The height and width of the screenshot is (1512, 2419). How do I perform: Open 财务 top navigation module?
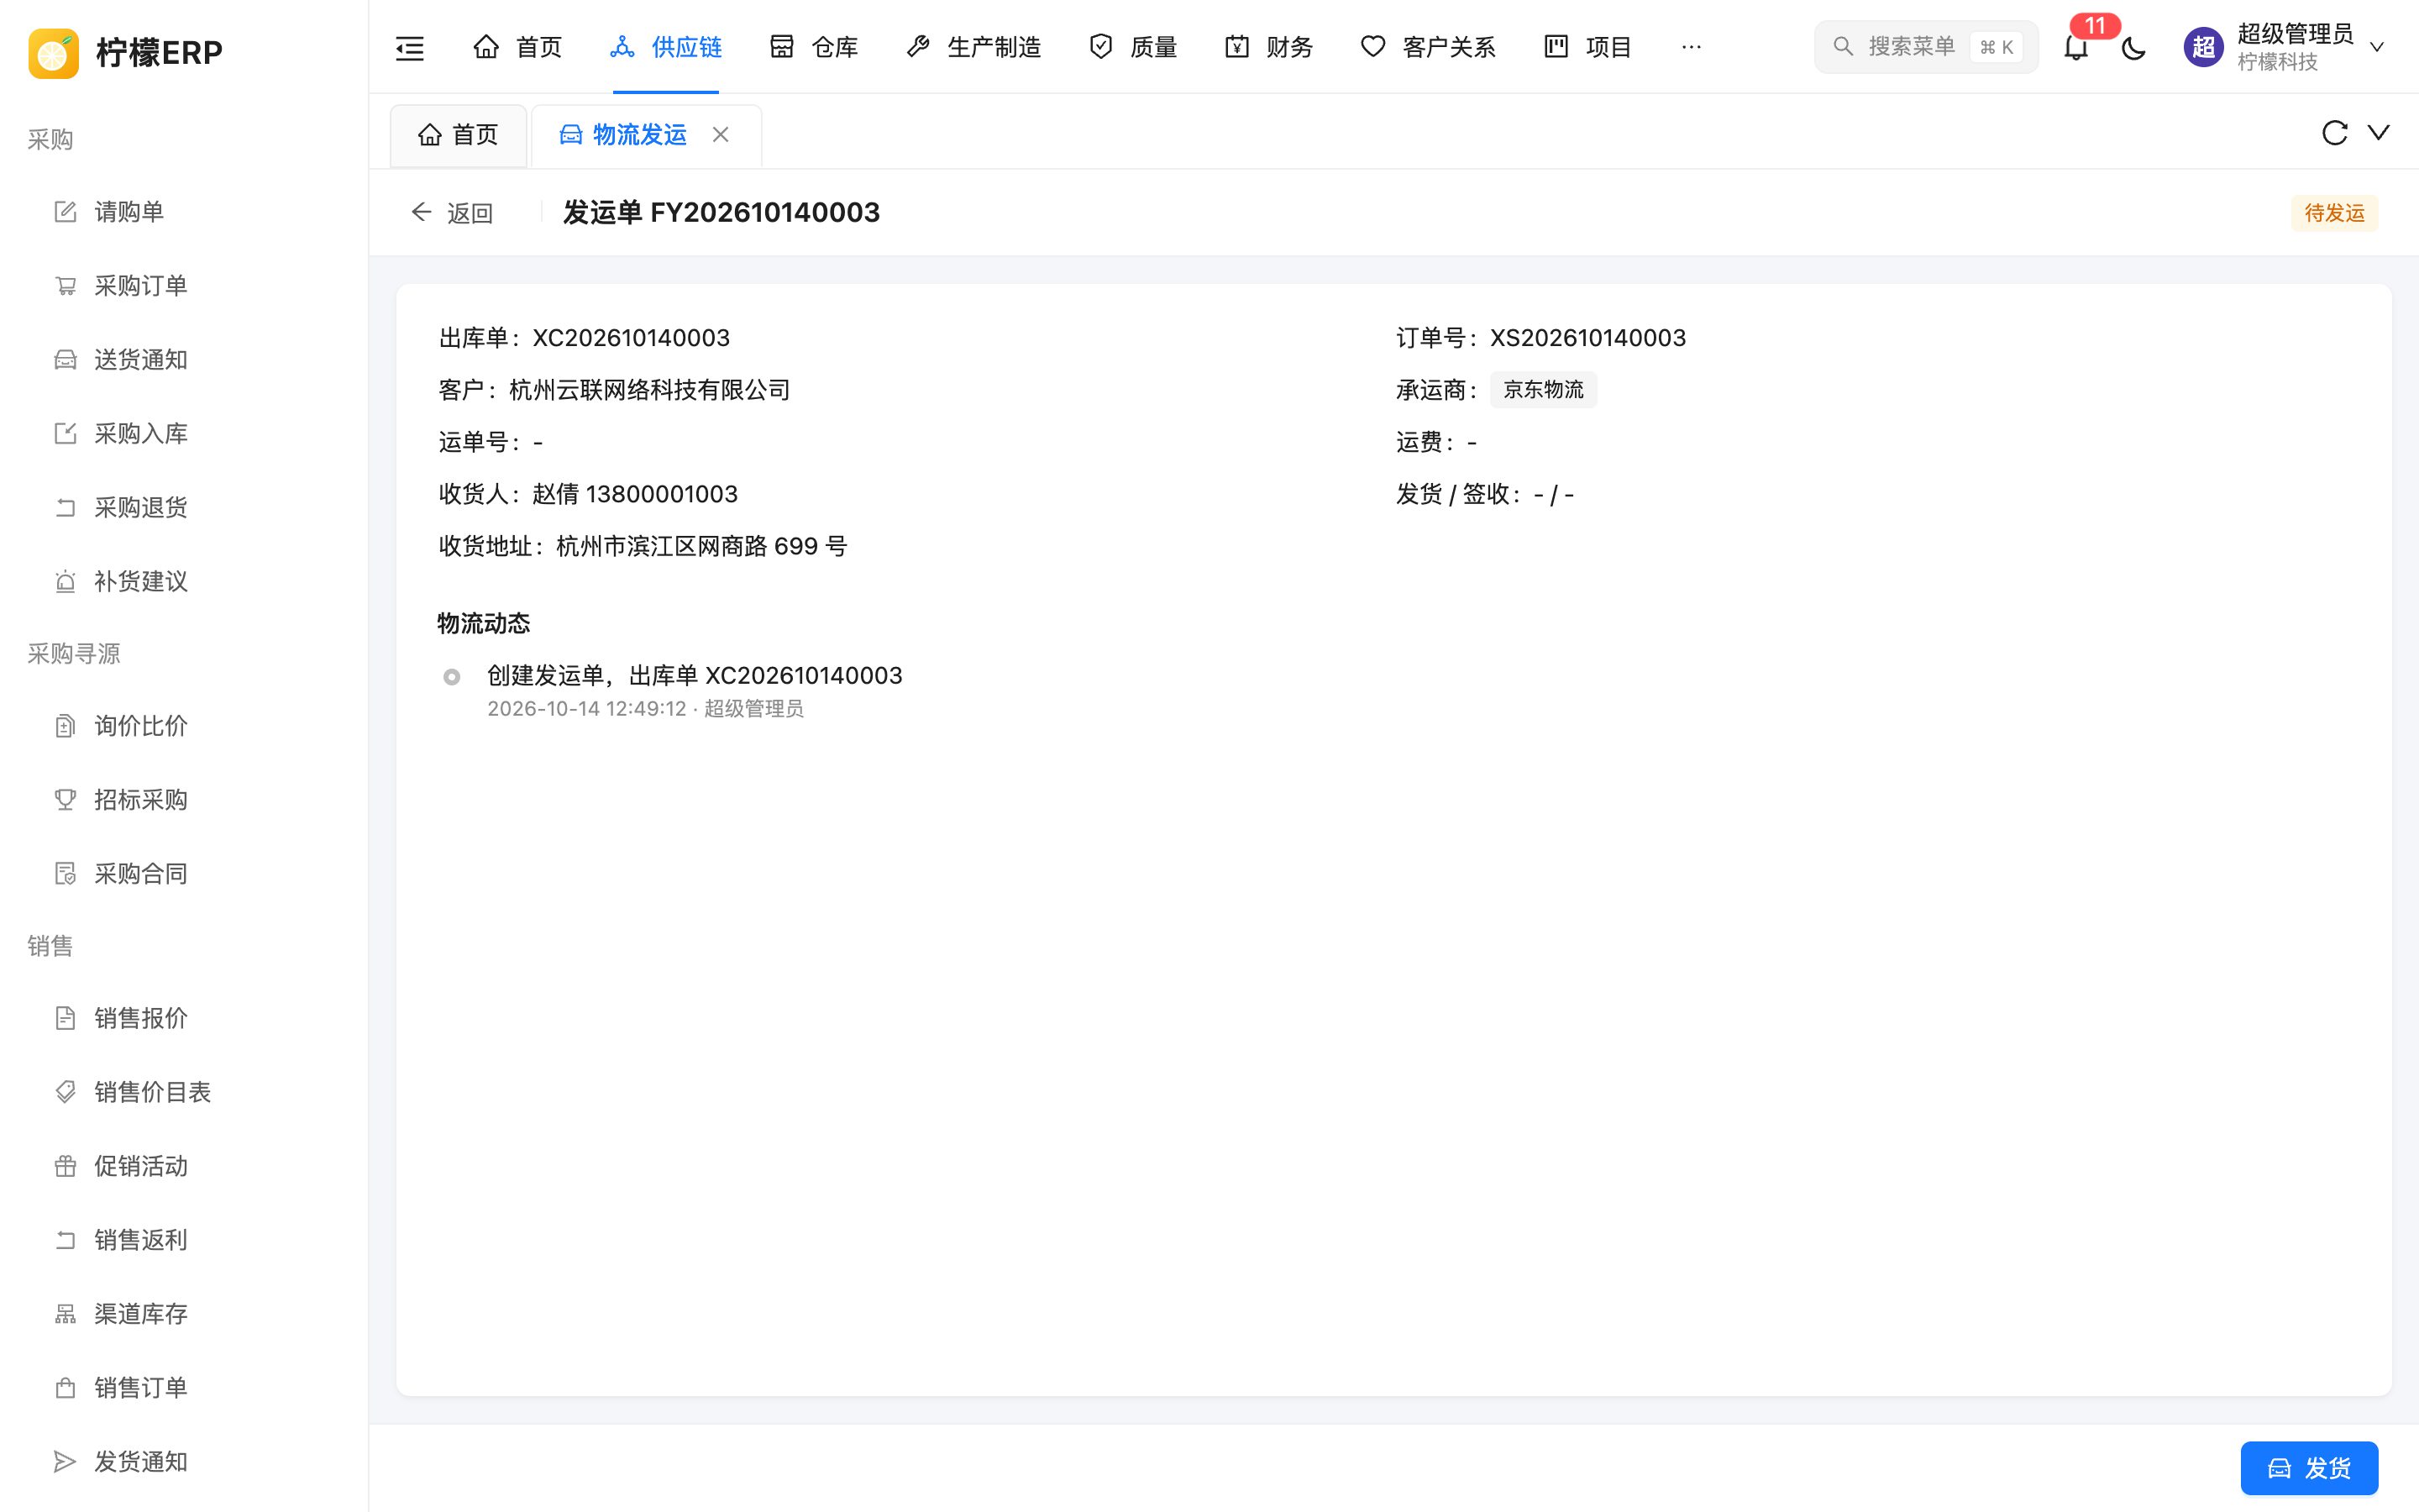point(1269,47)
